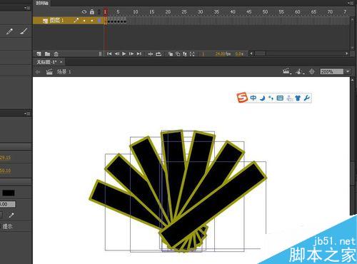This screenshot has width=357, height=264.
Task: Click frame 20 on timeline ruler
Action: (x=168, y=12)
